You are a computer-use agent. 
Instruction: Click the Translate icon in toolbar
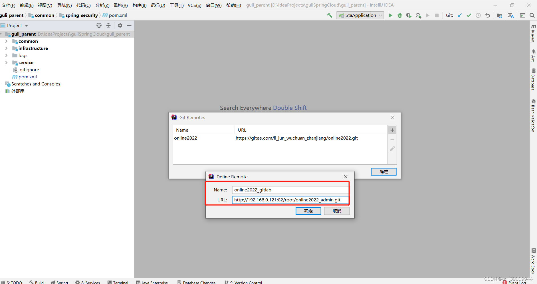click(x=511, y=15)
